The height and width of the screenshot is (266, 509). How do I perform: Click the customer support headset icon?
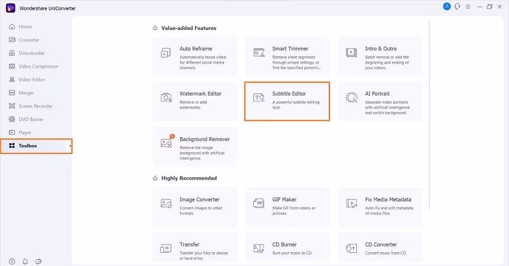click(x=457, y=6)
